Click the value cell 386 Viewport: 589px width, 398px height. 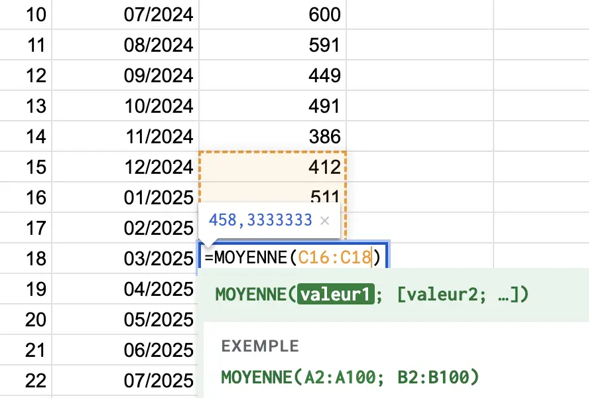[x=273, y=136]
